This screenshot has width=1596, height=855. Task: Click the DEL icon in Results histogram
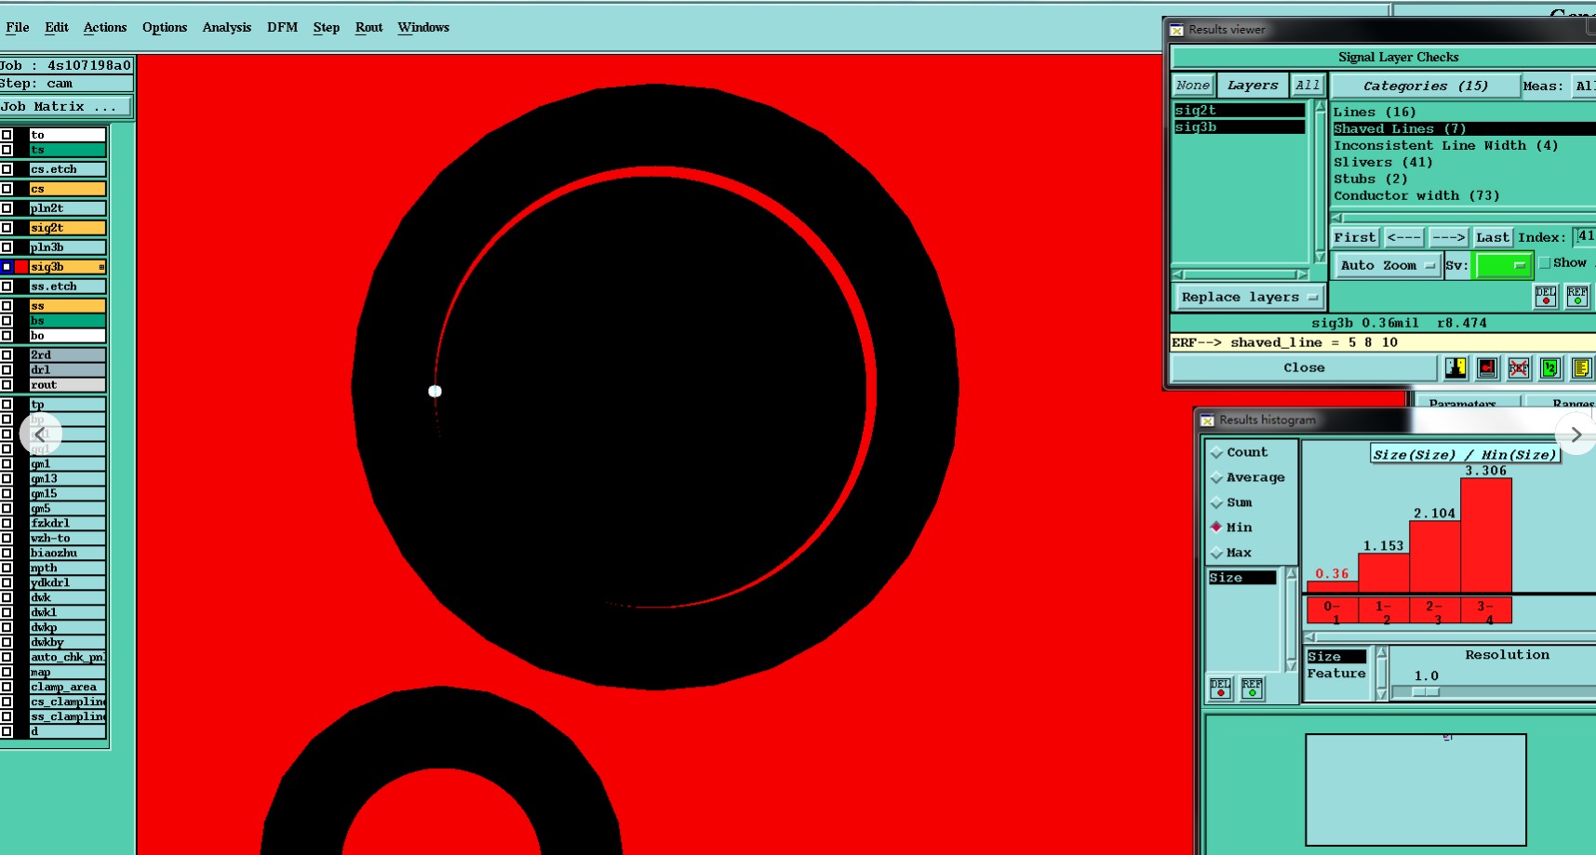click(x=1221, y=688)
